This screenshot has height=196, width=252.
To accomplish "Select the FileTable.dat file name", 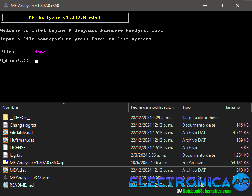I will [x=21, y=133].
